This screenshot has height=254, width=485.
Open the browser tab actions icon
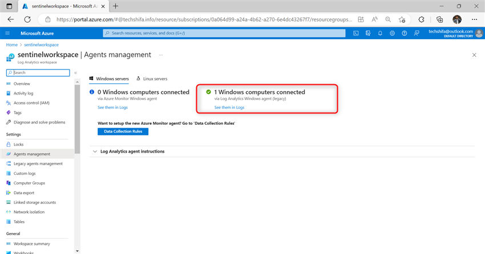(x=9, y=6)
